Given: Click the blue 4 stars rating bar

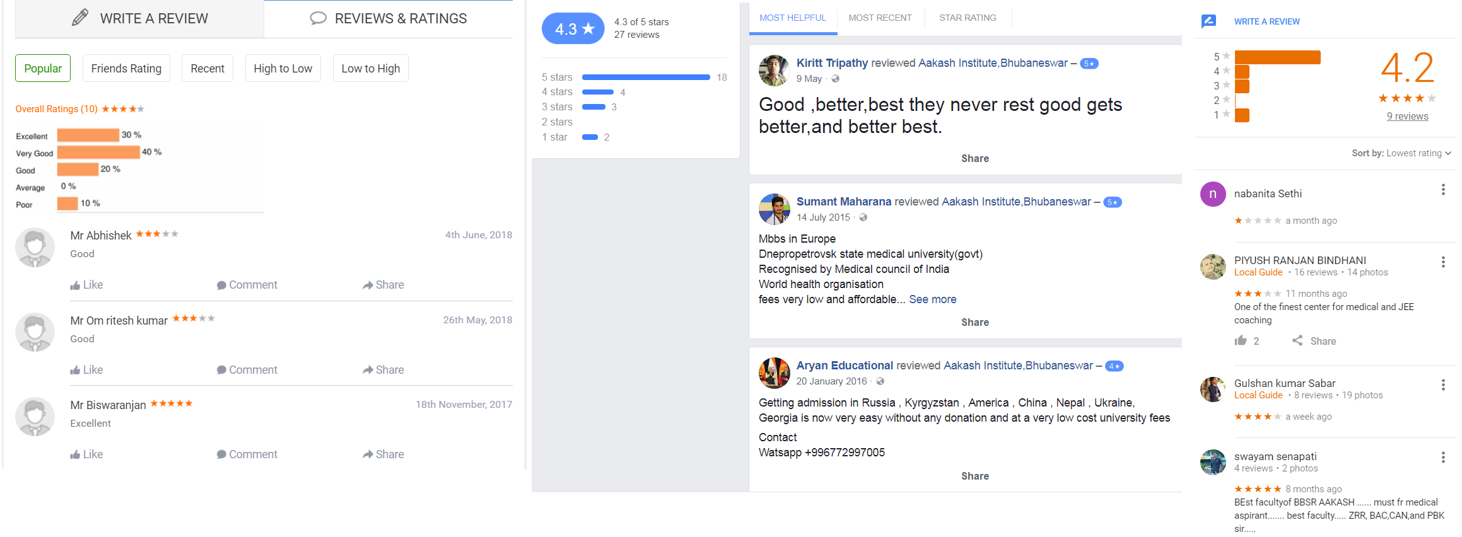Looking at the screenshot, I should point(598,93).
